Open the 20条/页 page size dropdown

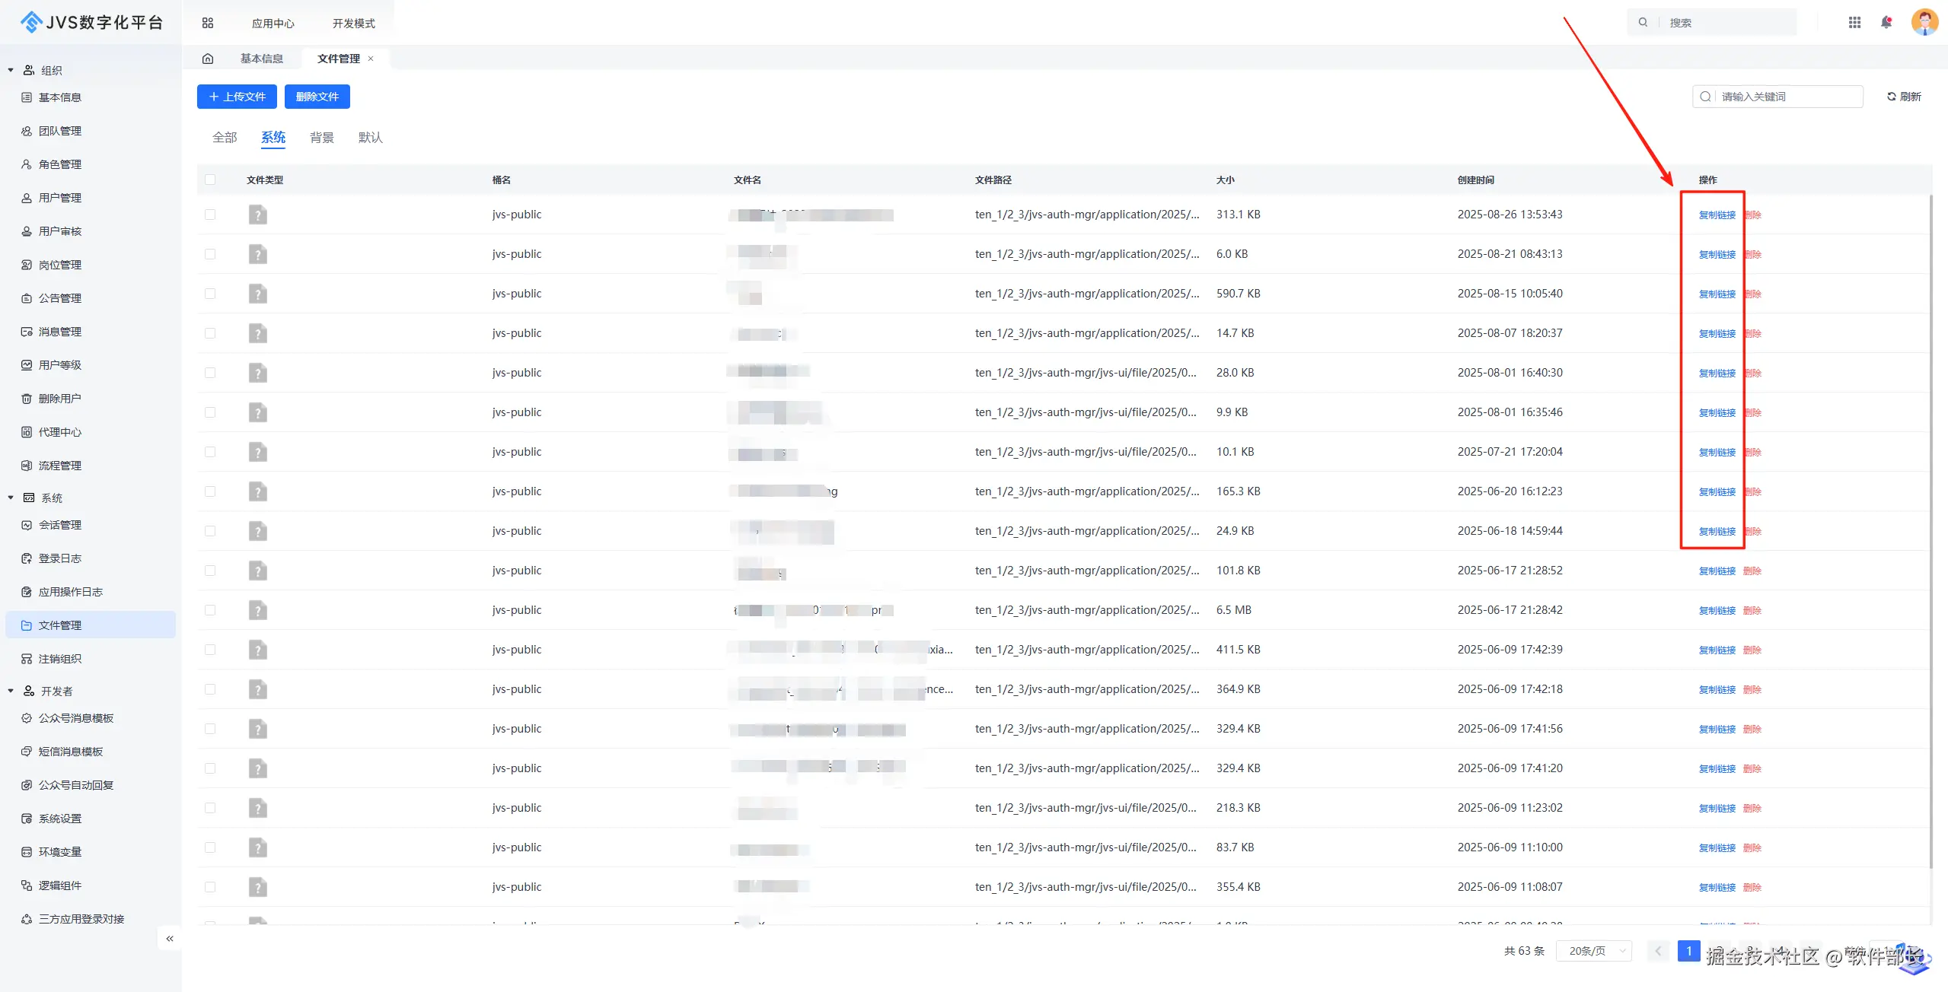coord(1593,951)
